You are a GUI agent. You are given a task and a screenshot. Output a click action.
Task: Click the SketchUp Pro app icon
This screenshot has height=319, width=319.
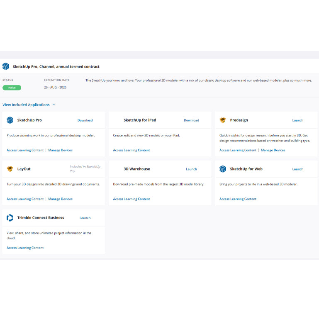tap(10, 120)
